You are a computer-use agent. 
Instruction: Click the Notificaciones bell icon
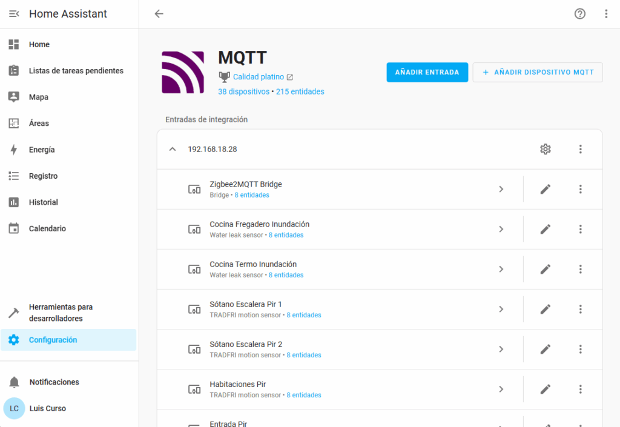pos(14,382)
